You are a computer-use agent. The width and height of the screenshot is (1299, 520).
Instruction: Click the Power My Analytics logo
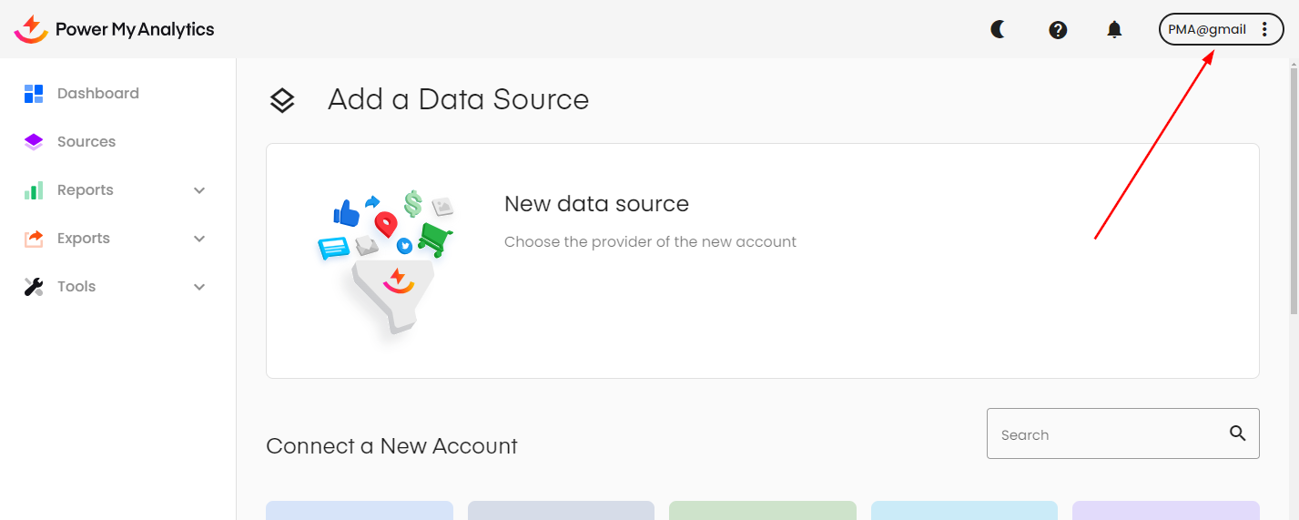[x=115, y=29]
